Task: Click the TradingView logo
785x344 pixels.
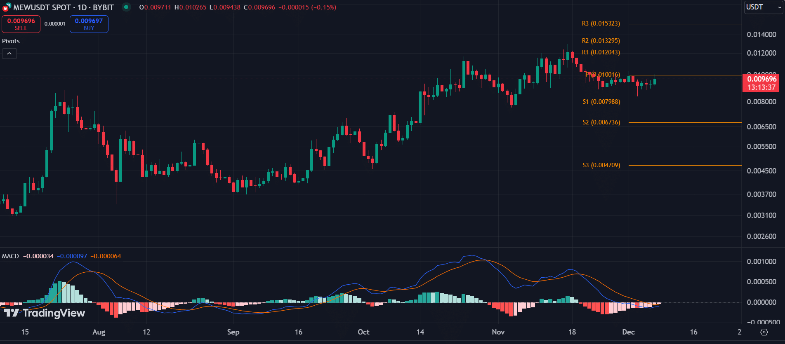Action: pyautogui.click(x=44, y=313)
